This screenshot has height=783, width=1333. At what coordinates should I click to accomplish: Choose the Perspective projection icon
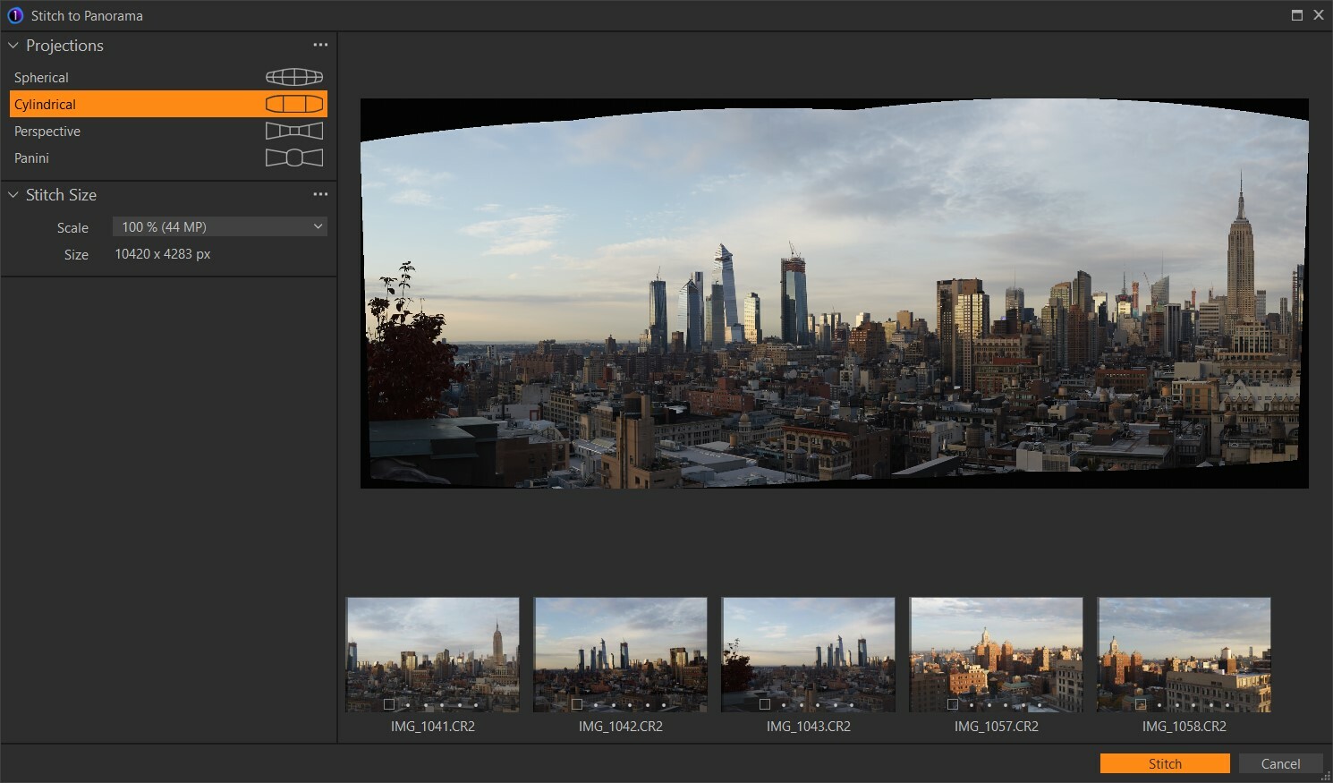293,131
